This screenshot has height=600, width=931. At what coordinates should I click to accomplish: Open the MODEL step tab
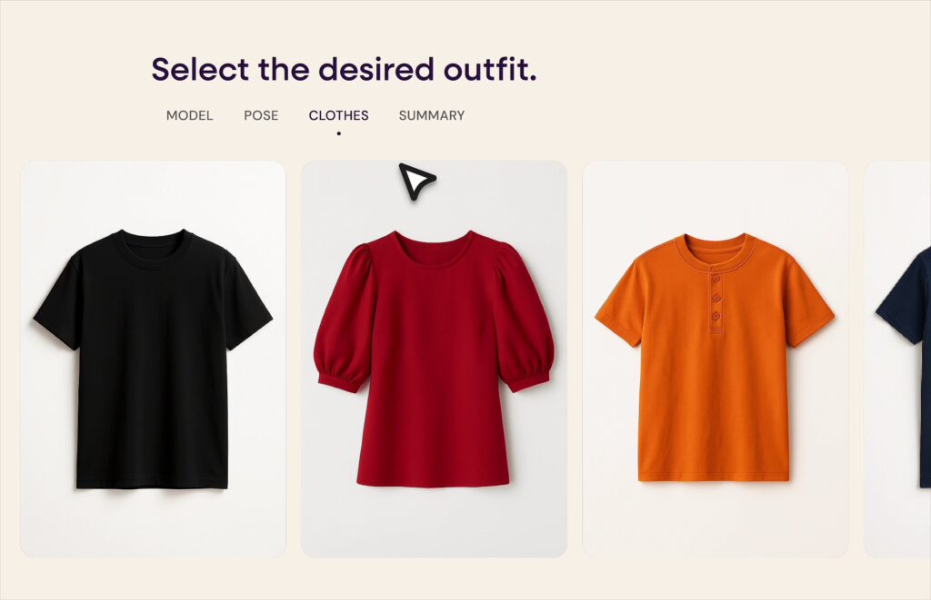(189, 115)
